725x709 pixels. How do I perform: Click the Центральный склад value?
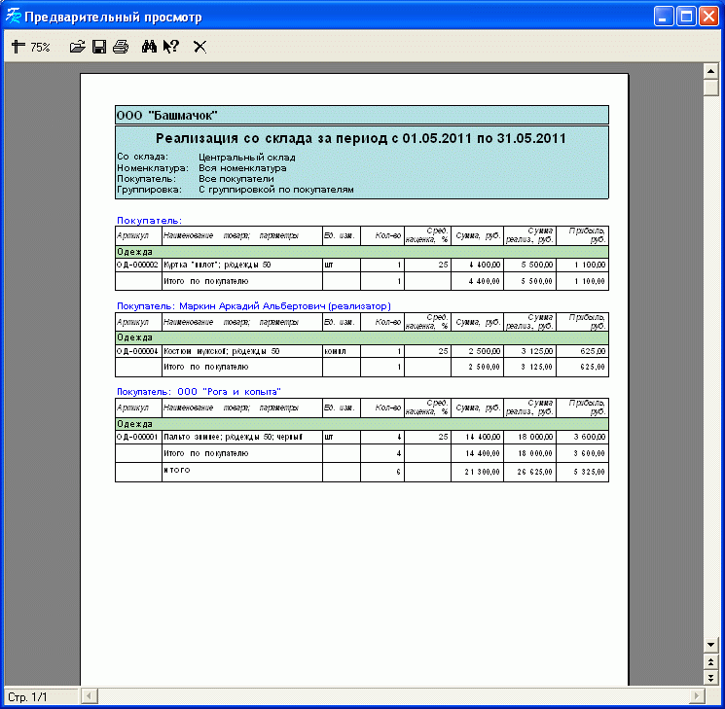pos(247,158)
